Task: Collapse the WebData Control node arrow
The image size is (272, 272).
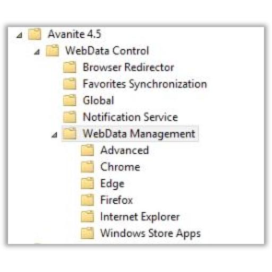Action: [x=37, y=52]
